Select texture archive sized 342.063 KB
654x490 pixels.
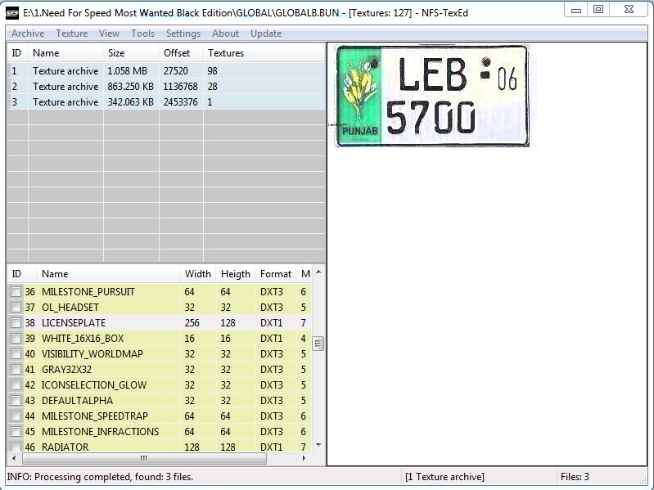pos(166,101)
